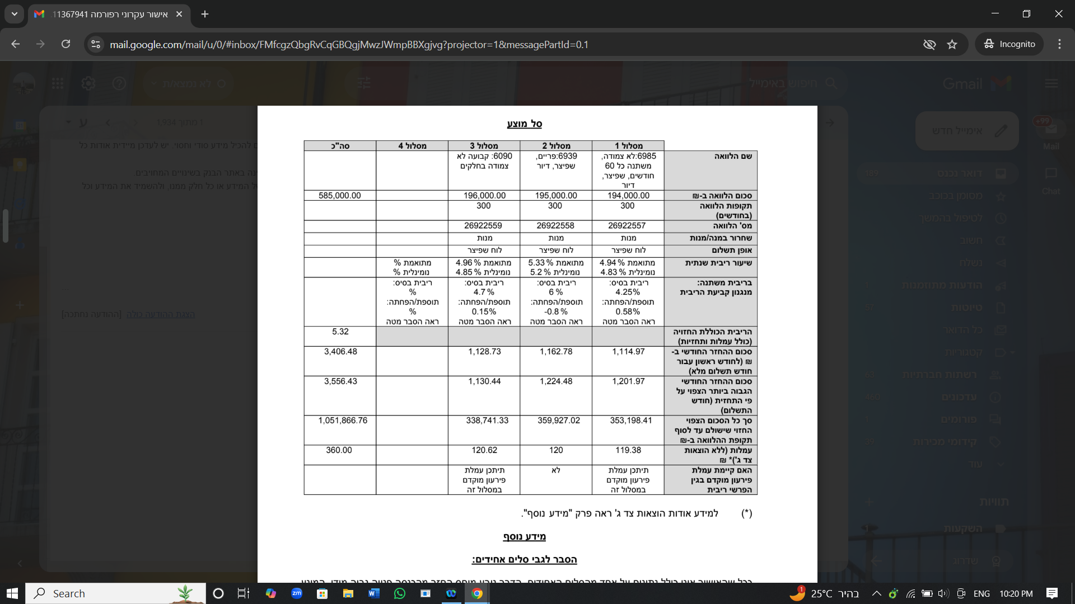
Task: Open Google Calendar side panel icon
Action: [x=20, y=125]
